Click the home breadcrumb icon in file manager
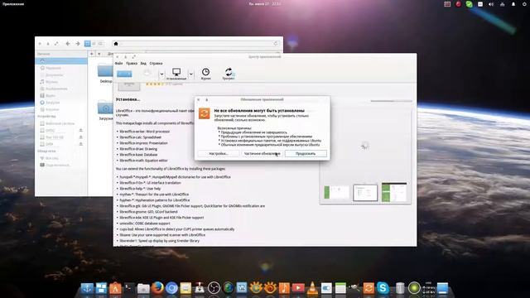 tap(116, 44)
